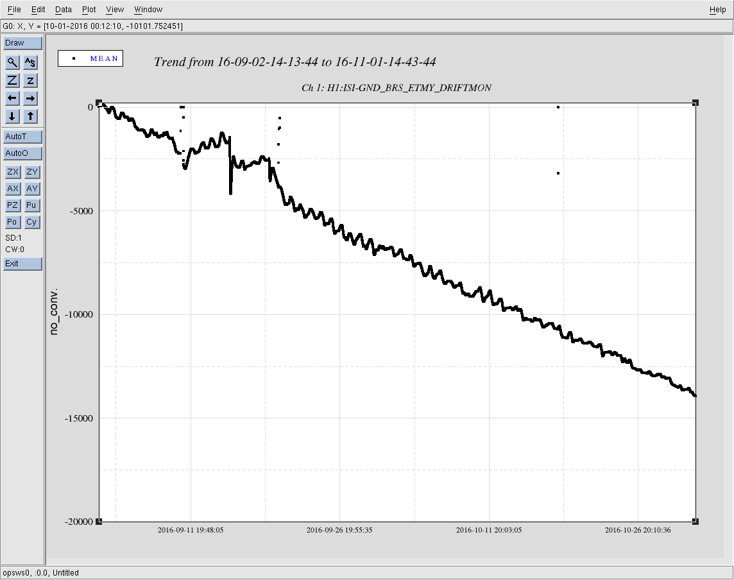Click the Y-axis tick label -10000
734x580 pixels.
click(79, 314)
